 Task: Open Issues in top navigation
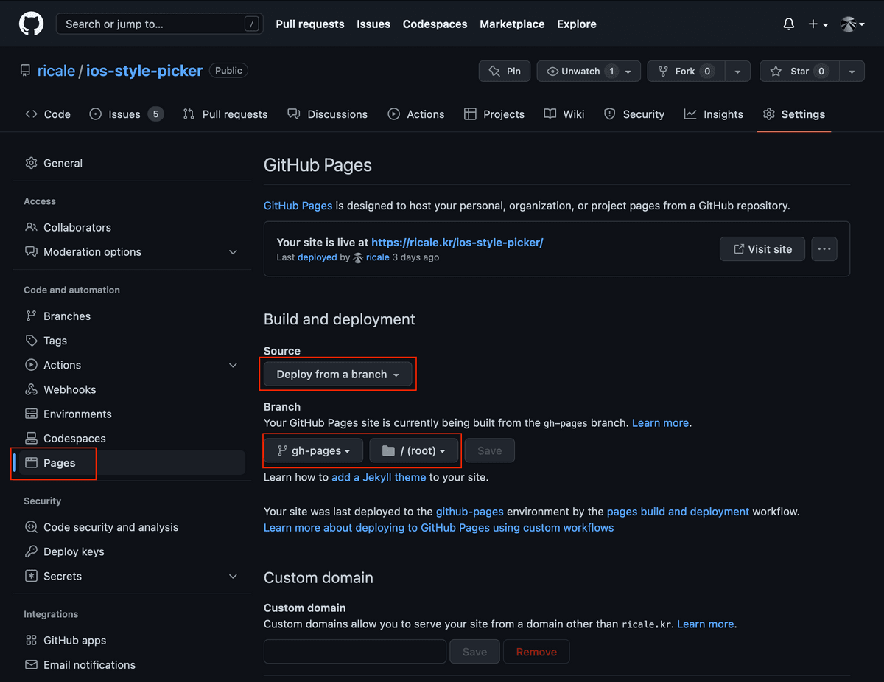[373, 24]
